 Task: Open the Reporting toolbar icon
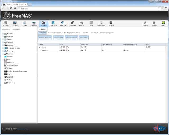click(101, 23)
